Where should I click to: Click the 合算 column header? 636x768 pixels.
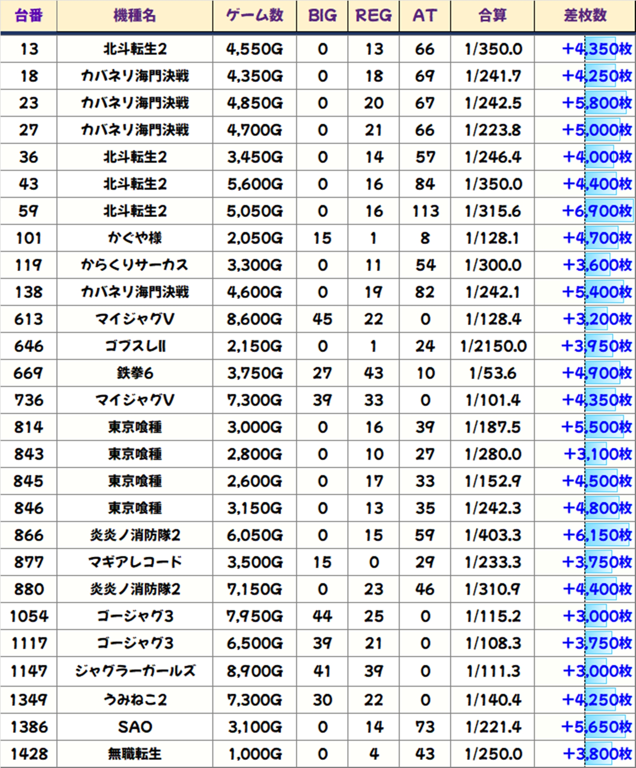click(492, 16)
